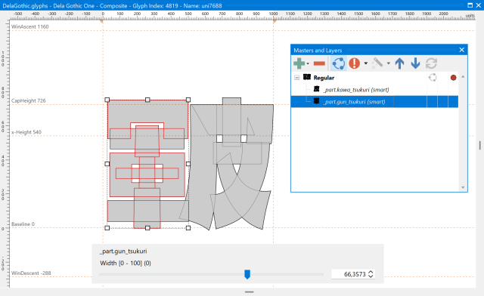484x296 pixels.
Task: Open dropdown arrow next to magic wand icon
Action: 389,63
